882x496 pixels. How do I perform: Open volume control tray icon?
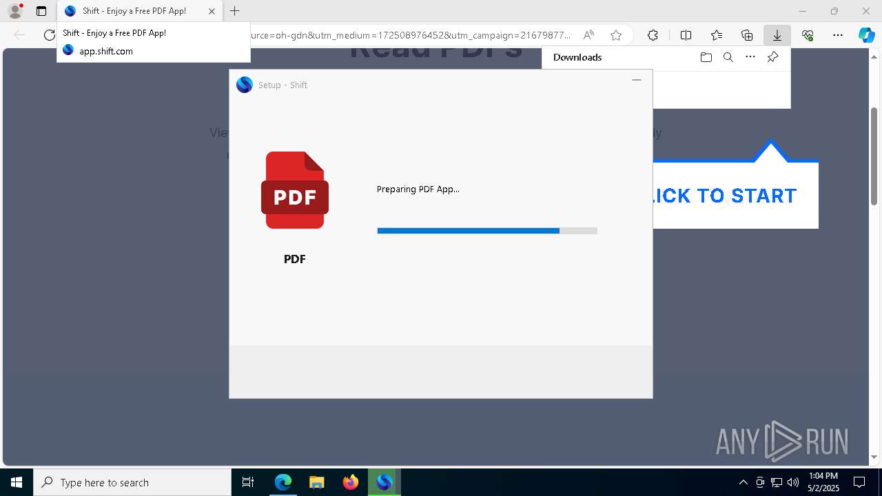click(x=792, y=482)
